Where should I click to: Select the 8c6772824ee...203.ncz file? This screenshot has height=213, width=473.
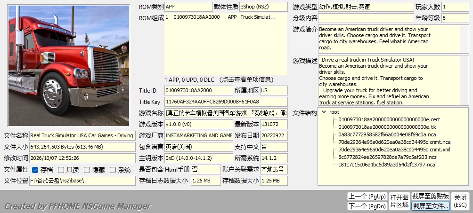coord(387,157)
